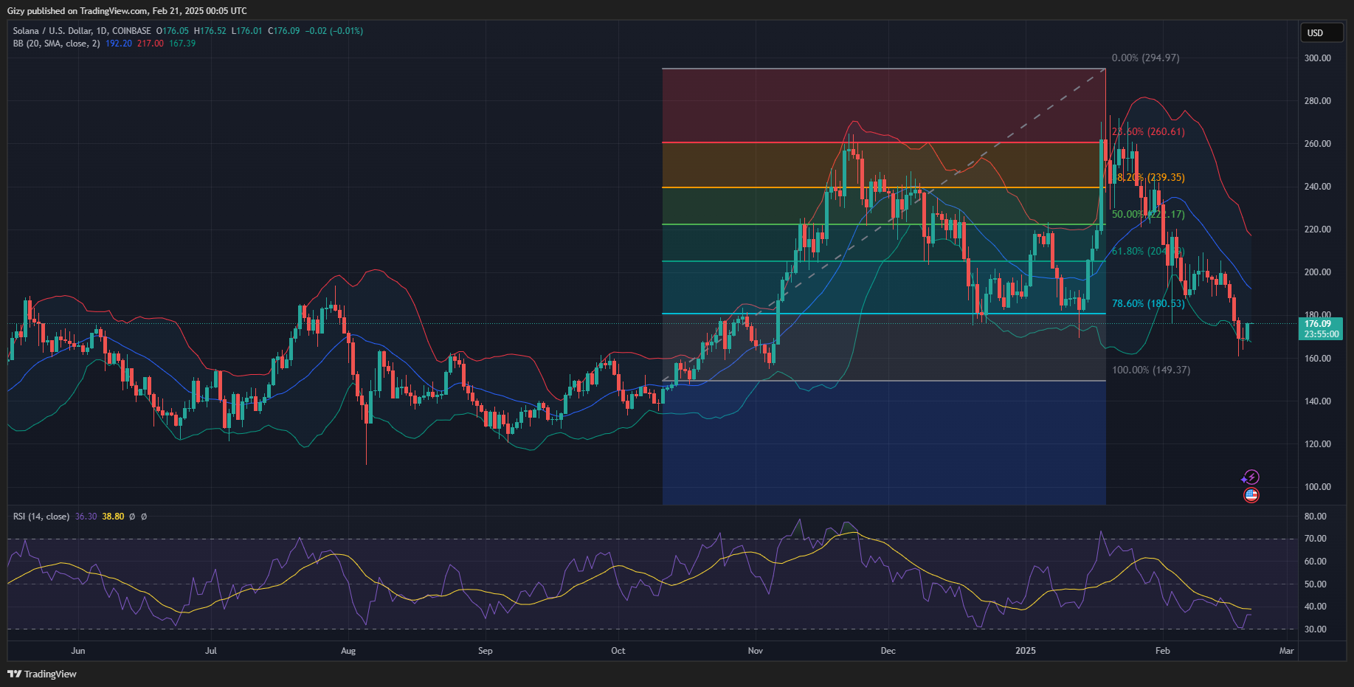1354x687 pixels.
Task: Click the red BB upper value 217.00
Action: pos(150,44)
